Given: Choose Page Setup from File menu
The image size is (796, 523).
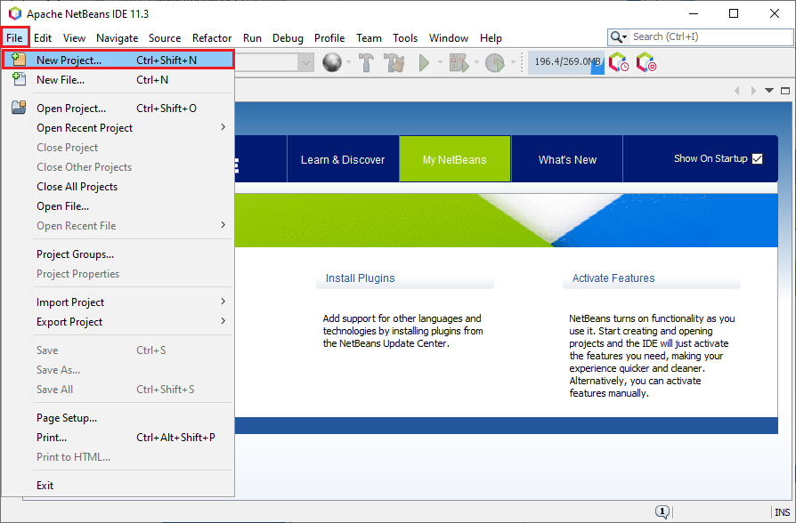Looking at the screenshot, I should [x=118, y=418].
